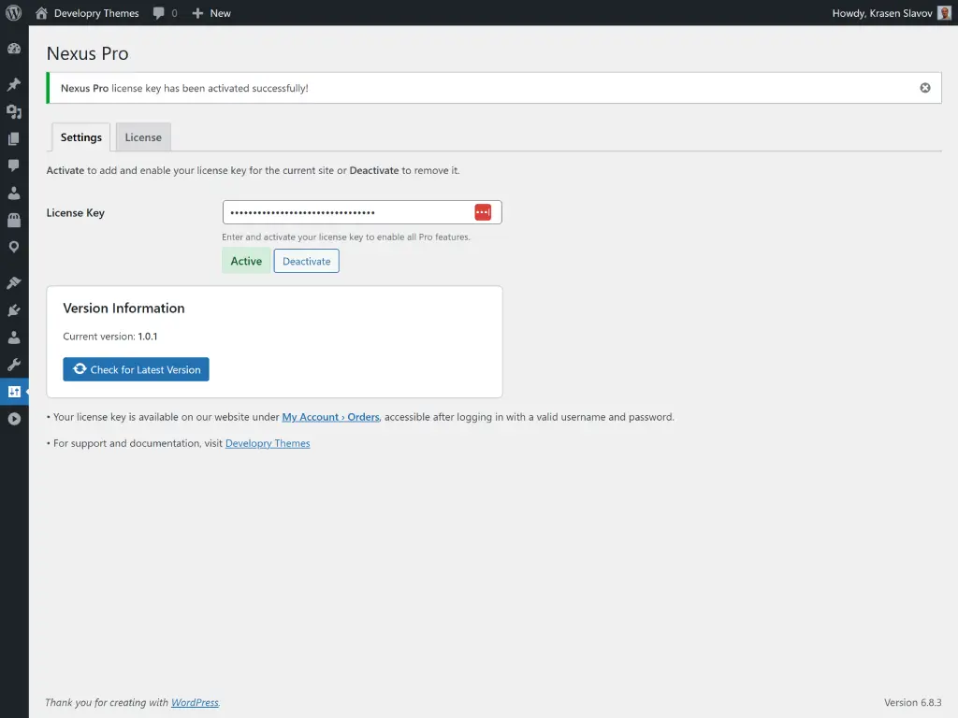This screenshot has height=718, width=958.
Task: Open the WordPress logo menu
Action: pyautogui.click(x=13, y=13)
